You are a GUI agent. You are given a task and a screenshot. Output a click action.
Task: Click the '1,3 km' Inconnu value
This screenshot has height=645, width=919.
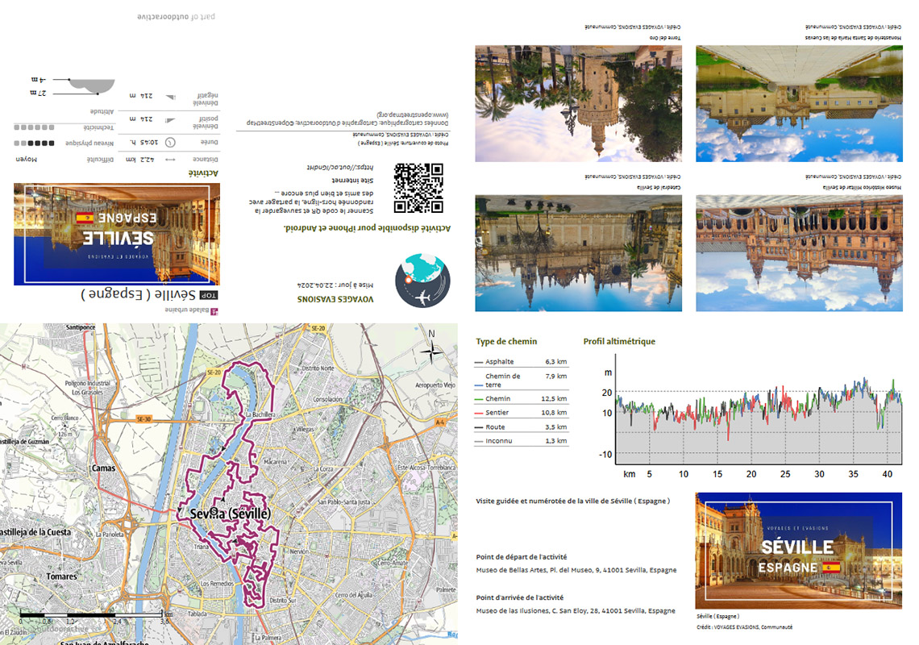pos(556,441)
